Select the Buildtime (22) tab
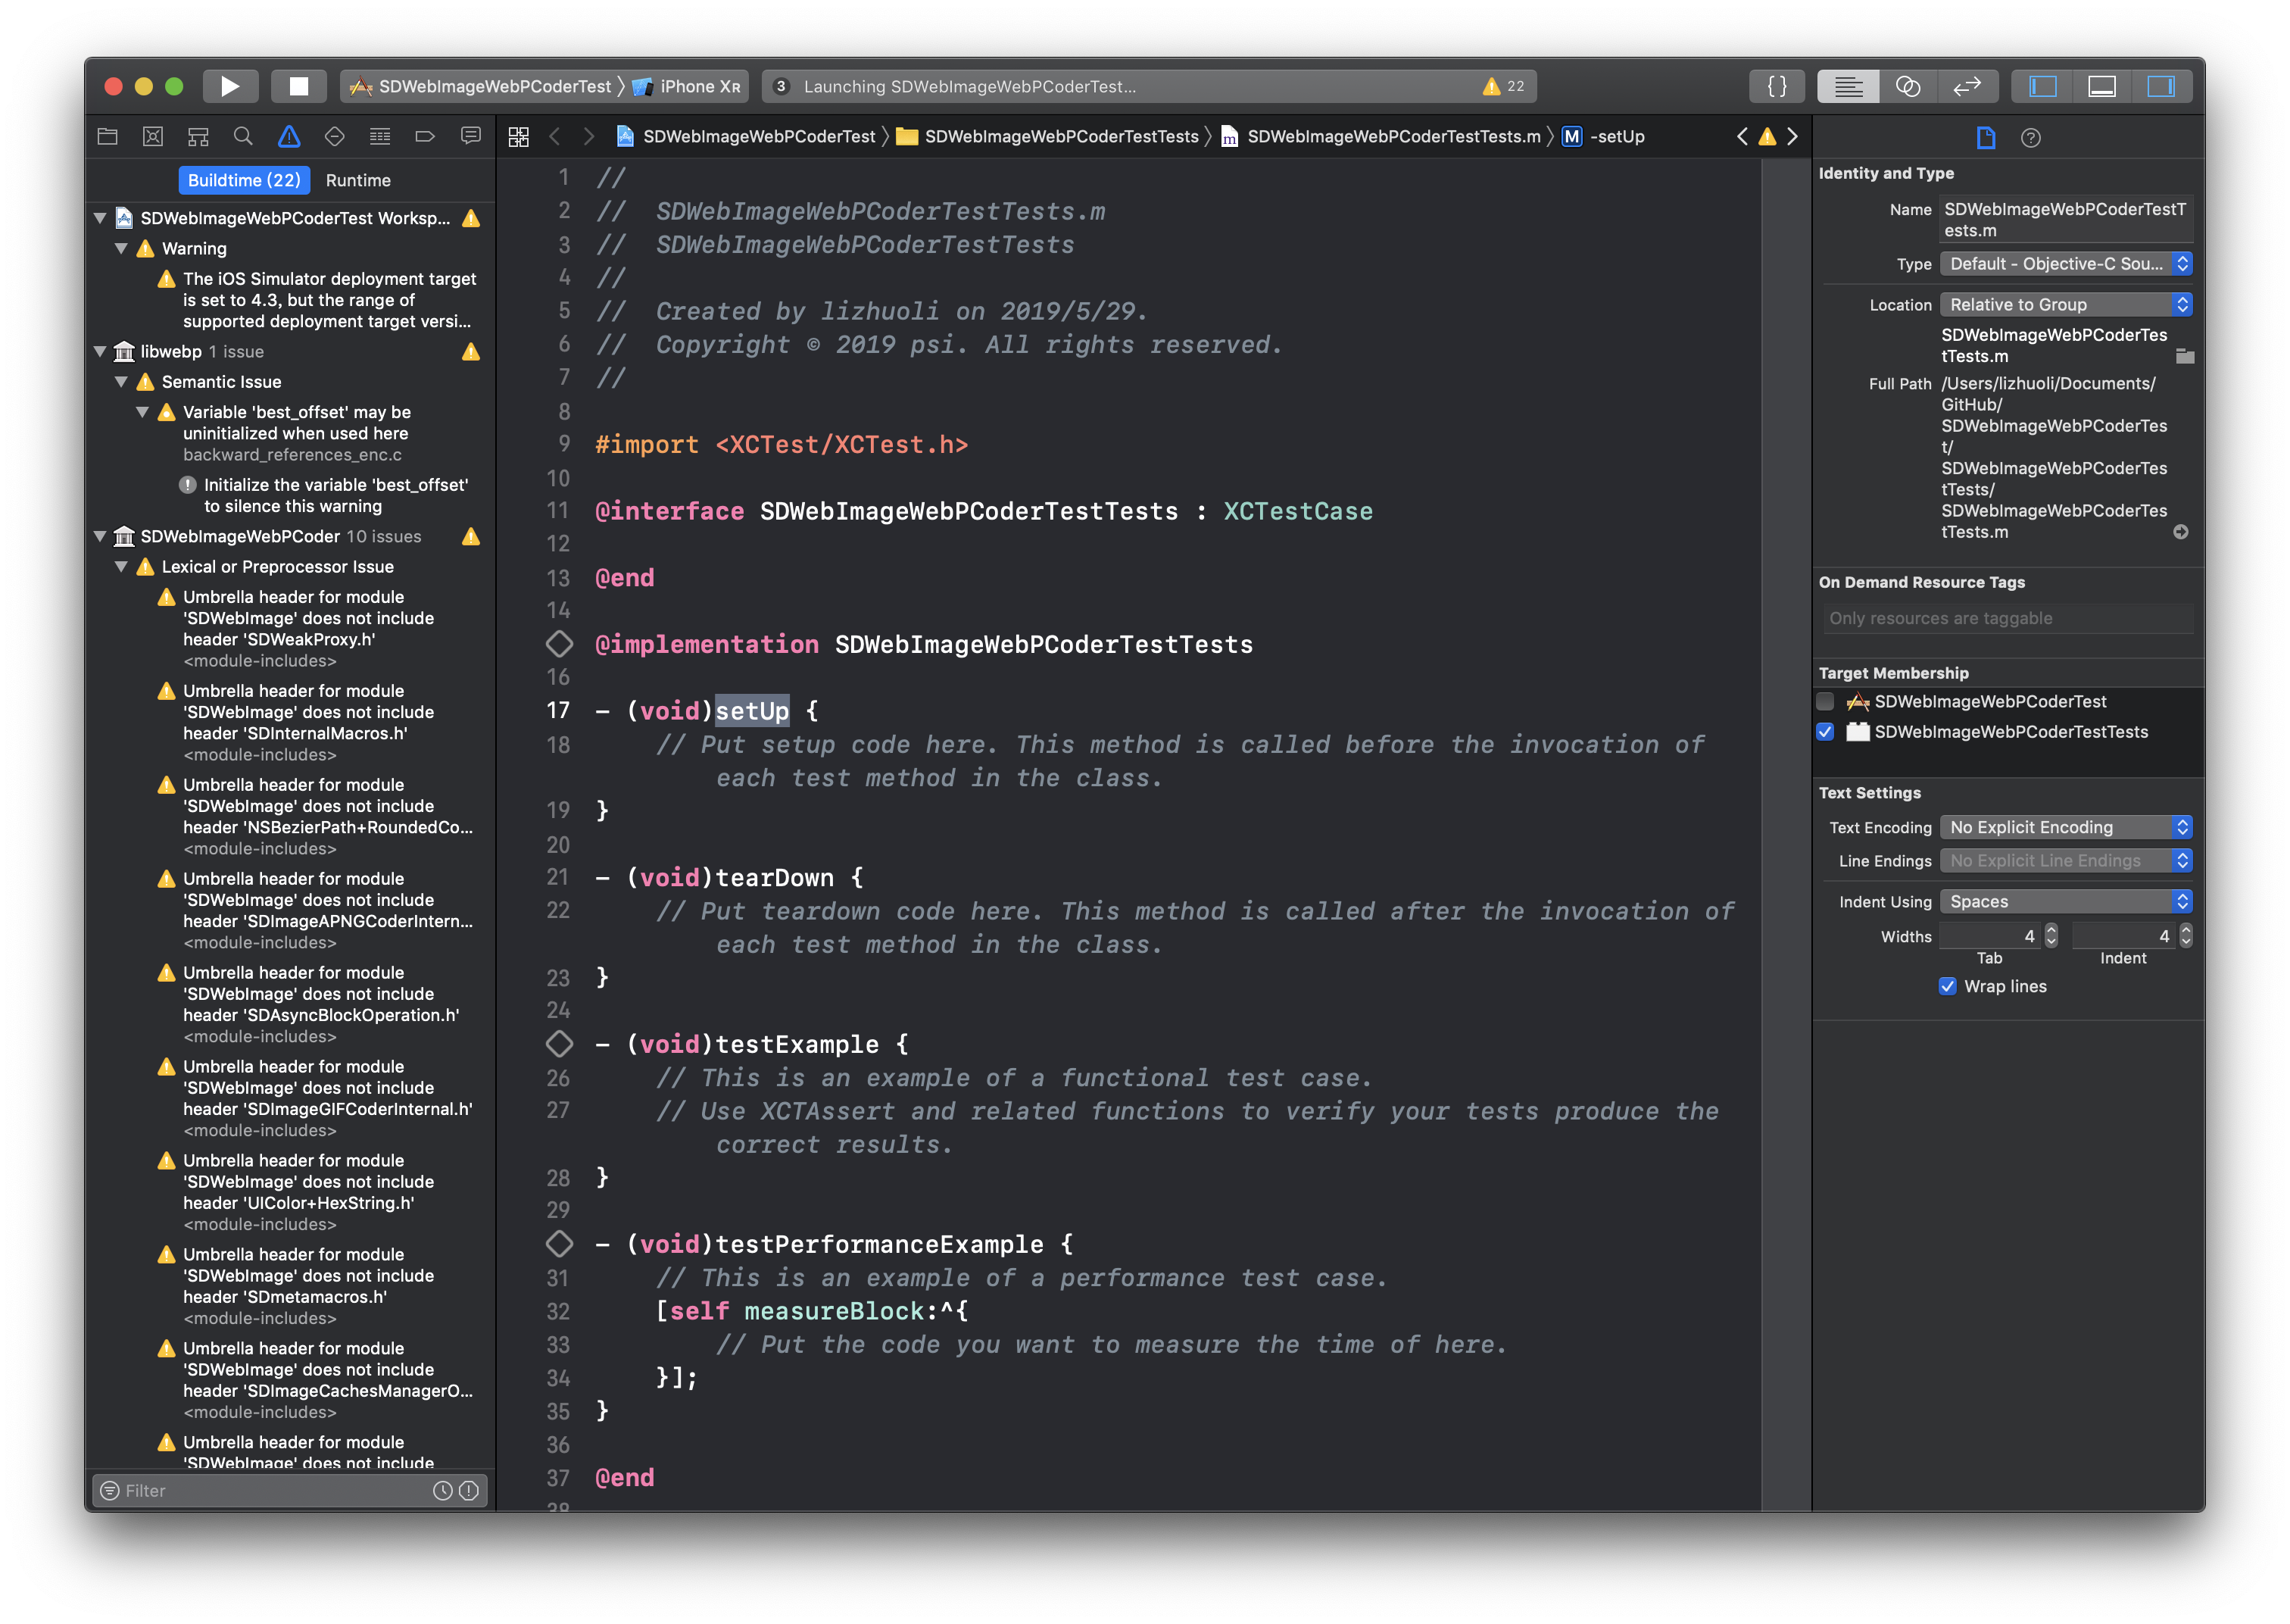 [x=244, y=180]
